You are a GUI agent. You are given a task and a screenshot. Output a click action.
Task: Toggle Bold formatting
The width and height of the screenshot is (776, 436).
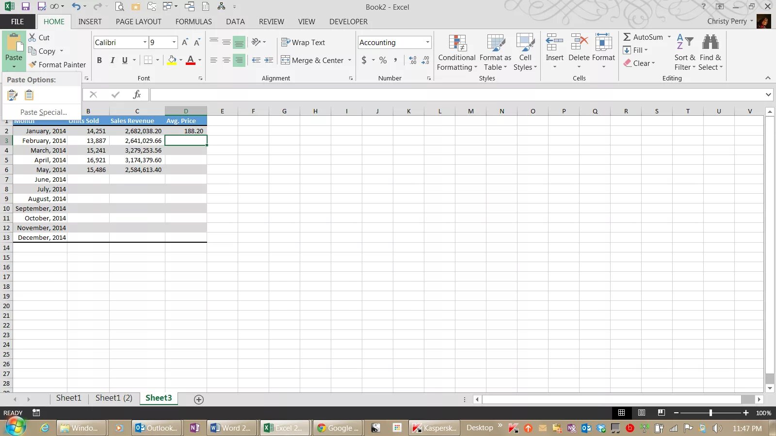pos(99,60)
